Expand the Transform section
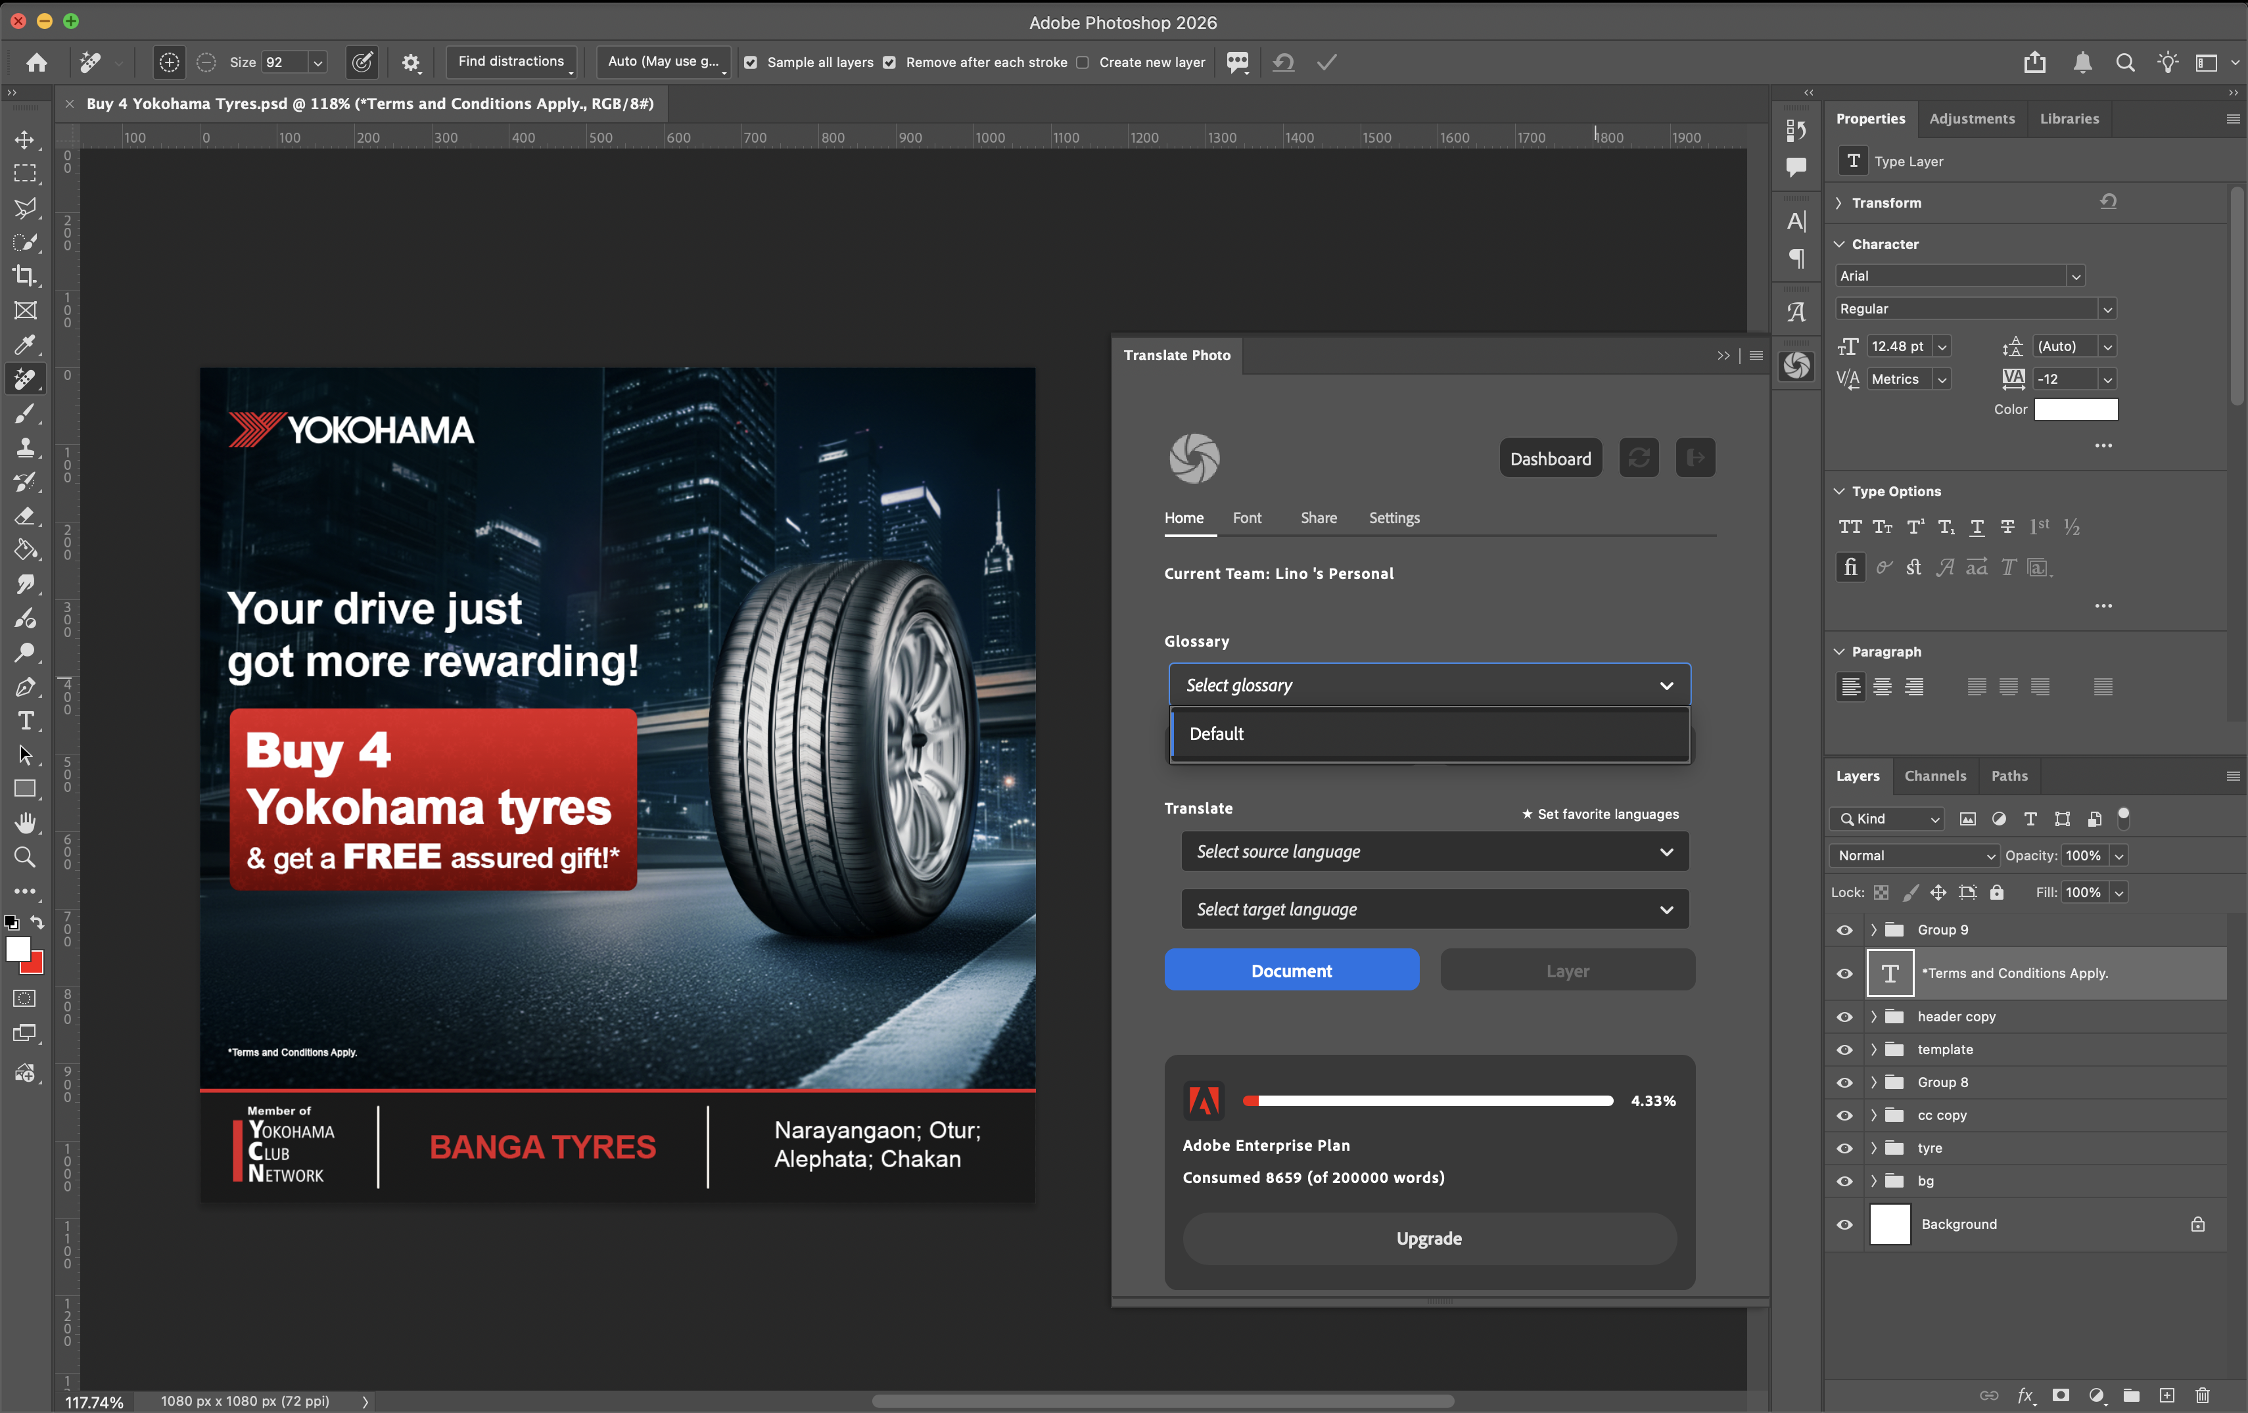The image size is (2248, 1413). (1838, 204)
